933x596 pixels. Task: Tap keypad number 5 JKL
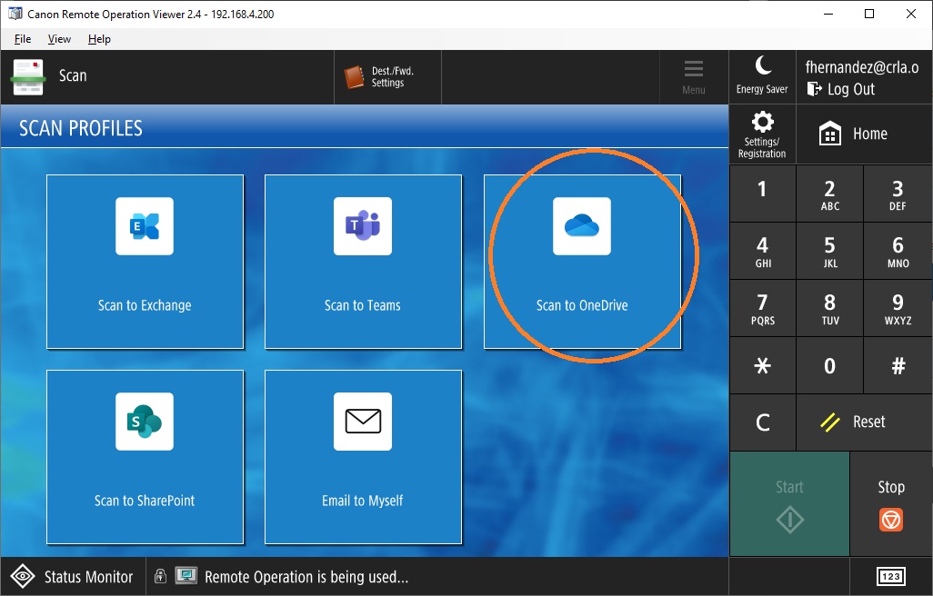point(829,251)
